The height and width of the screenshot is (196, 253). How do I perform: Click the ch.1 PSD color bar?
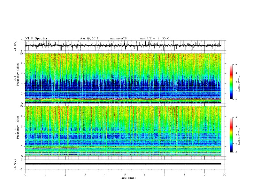tap(231, 82)
